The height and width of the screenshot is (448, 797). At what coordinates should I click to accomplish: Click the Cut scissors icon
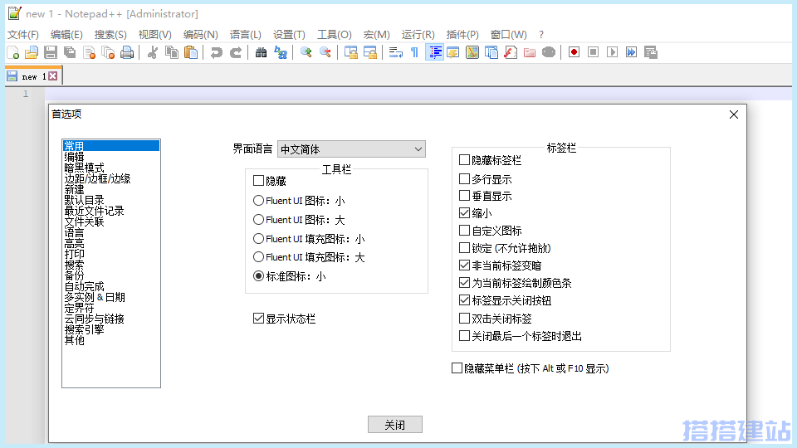tap(153, 52)
